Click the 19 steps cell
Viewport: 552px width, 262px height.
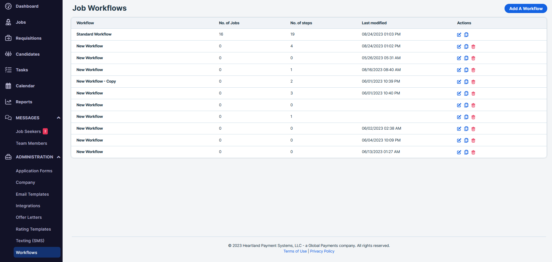(x=292, y=34)
